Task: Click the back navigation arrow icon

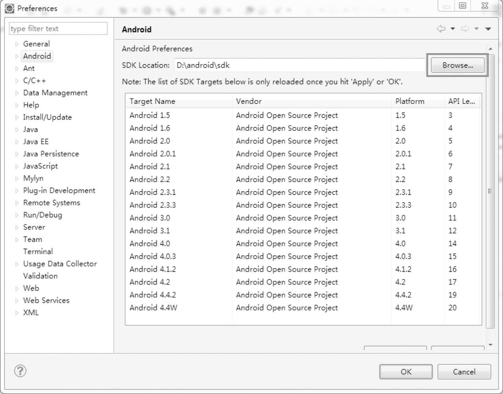Action: (441, 29)
